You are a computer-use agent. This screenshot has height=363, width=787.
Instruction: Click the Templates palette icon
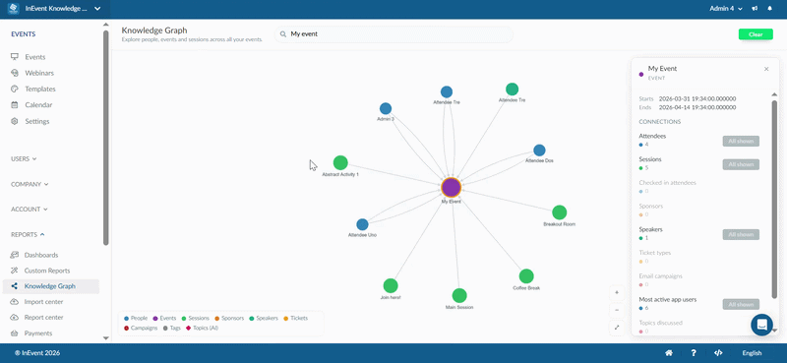(15, 89)
